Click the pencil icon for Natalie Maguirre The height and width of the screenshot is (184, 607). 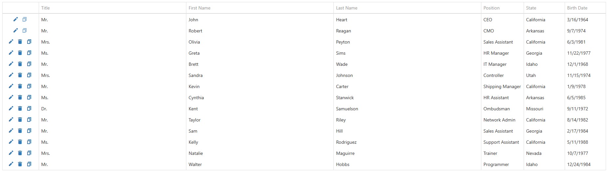pyautogui.click(x=11, y=153)
